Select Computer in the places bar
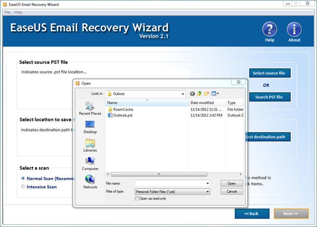 click(x=90, y=164)
